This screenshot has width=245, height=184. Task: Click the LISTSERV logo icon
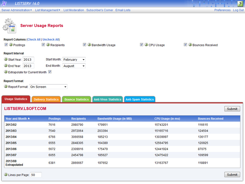[4, 3]
